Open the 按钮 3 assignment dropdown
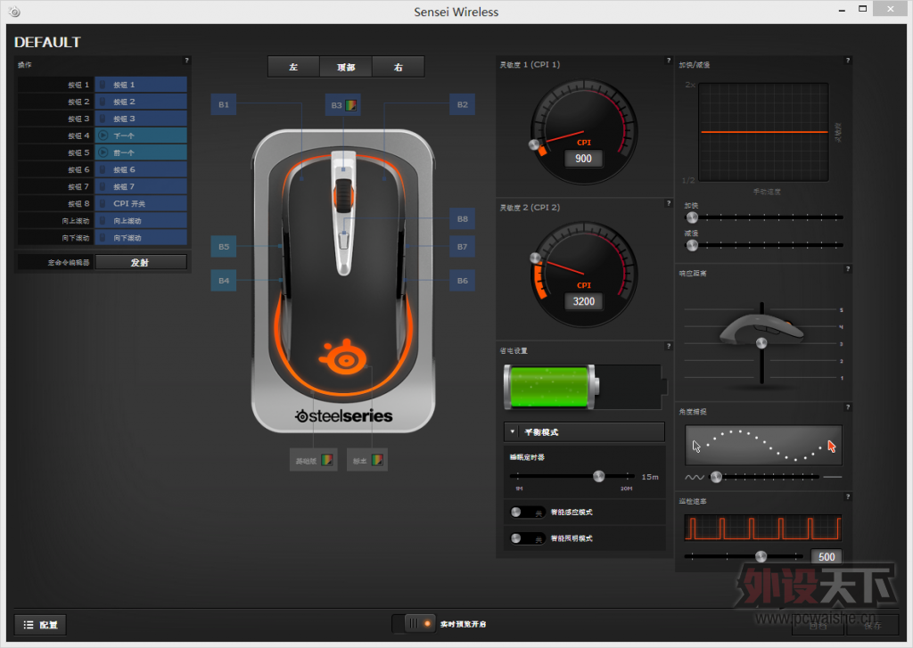 click(141, 119)
